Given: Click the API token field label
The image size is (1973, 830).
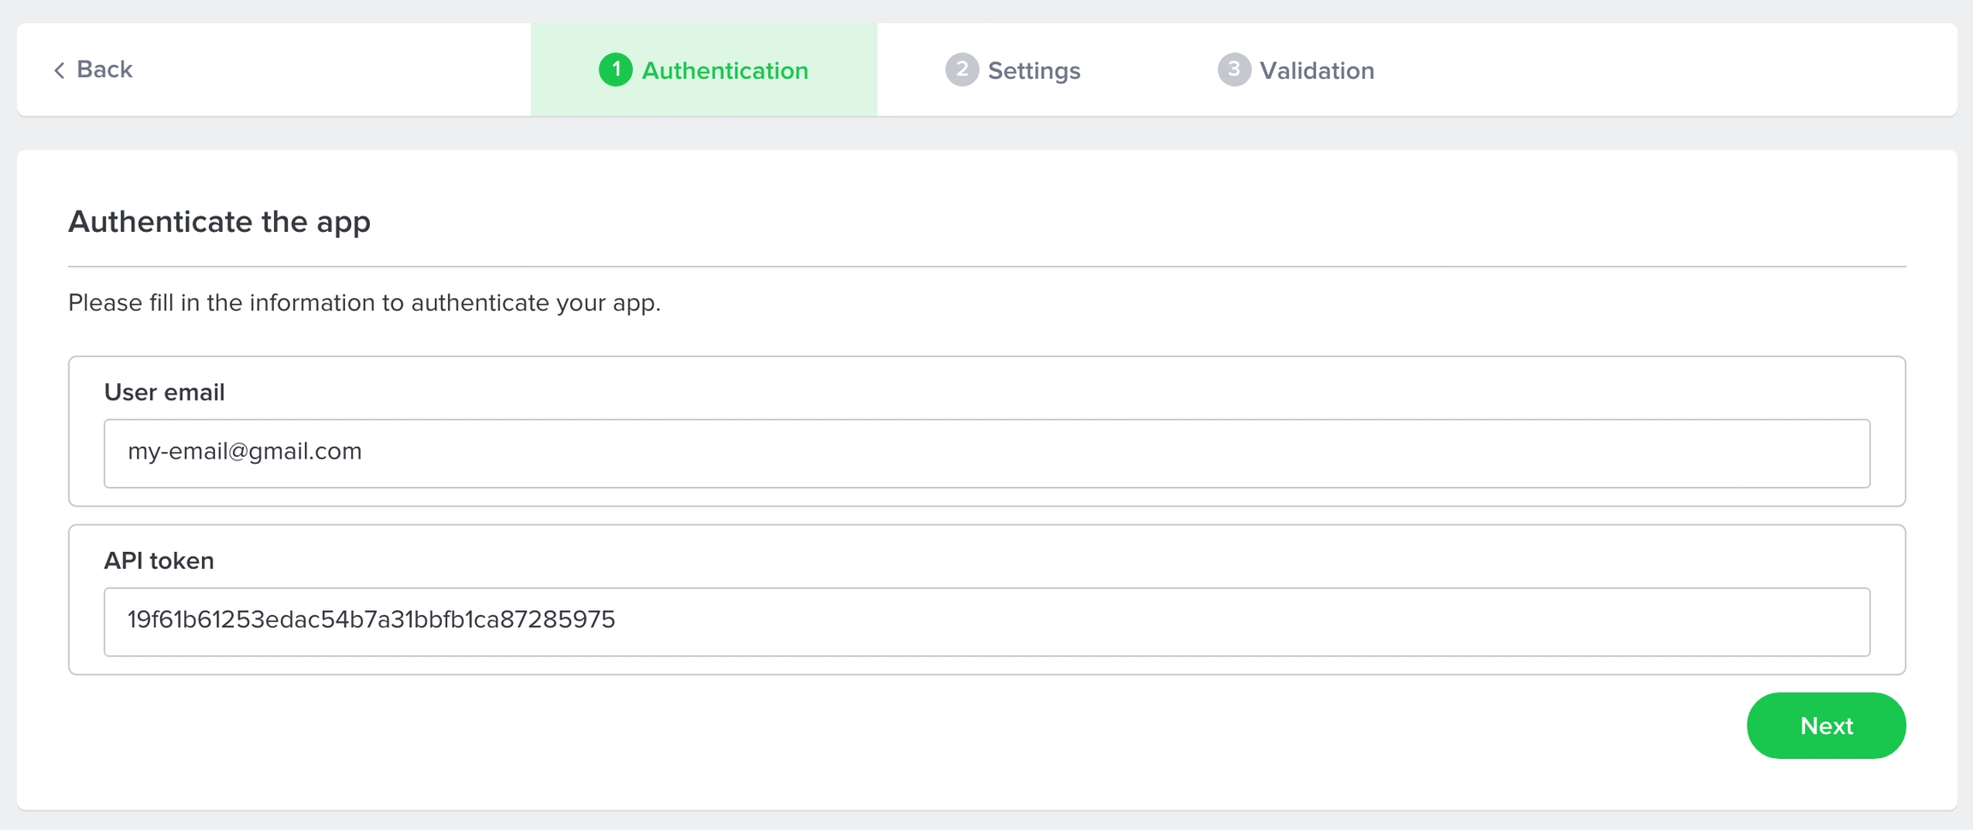Looking at the screenshot, I should click(159, 560).
